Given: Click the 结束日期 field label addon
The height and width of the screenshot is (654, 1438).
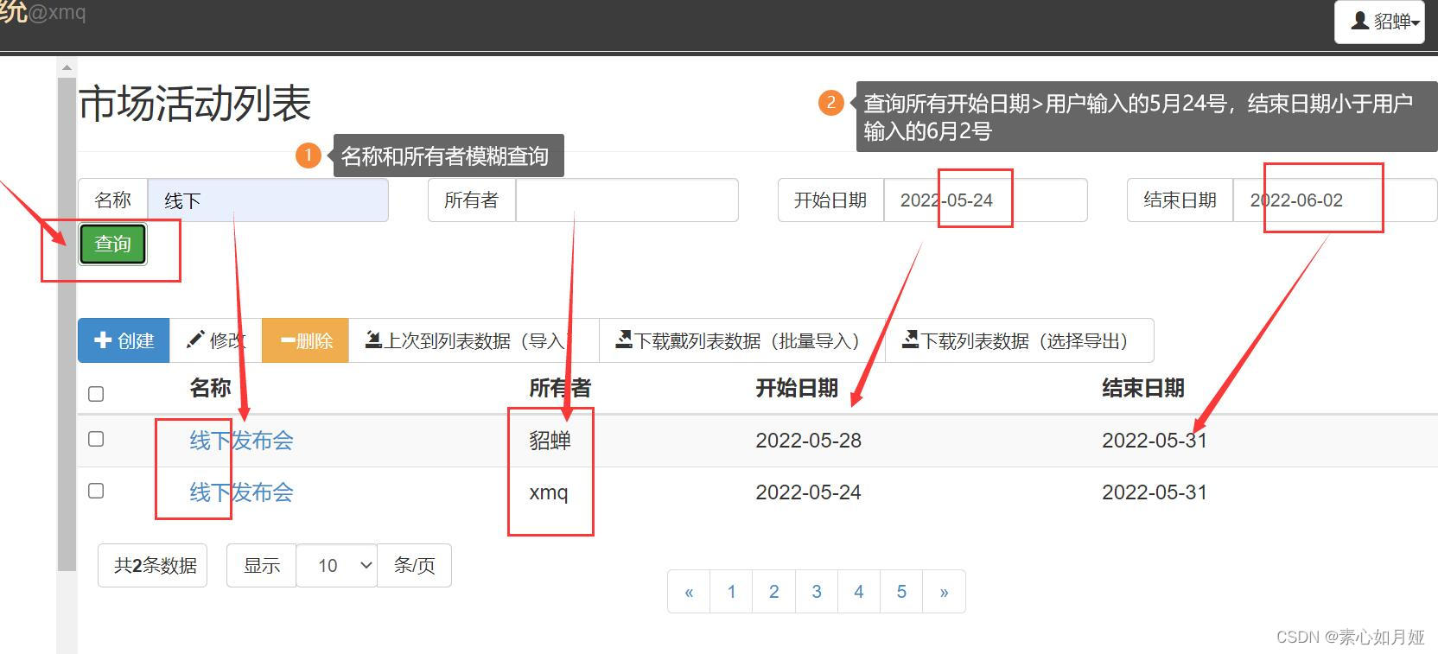Looking at the screenshot, I should click(x=1180, y=200).
